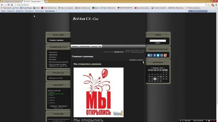Click the red extension icon in toolbar
The image size is (218, 122).
tap(213, 5)
